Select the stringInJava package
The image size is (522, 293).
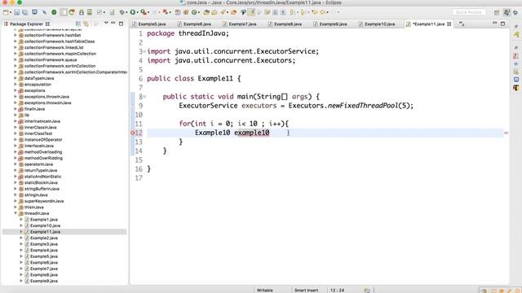(x=36, y=195)
